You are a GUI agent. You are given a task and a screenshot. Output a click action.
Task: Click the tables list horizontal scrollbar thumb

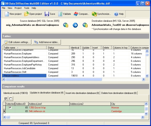click(x=54, y=79)
